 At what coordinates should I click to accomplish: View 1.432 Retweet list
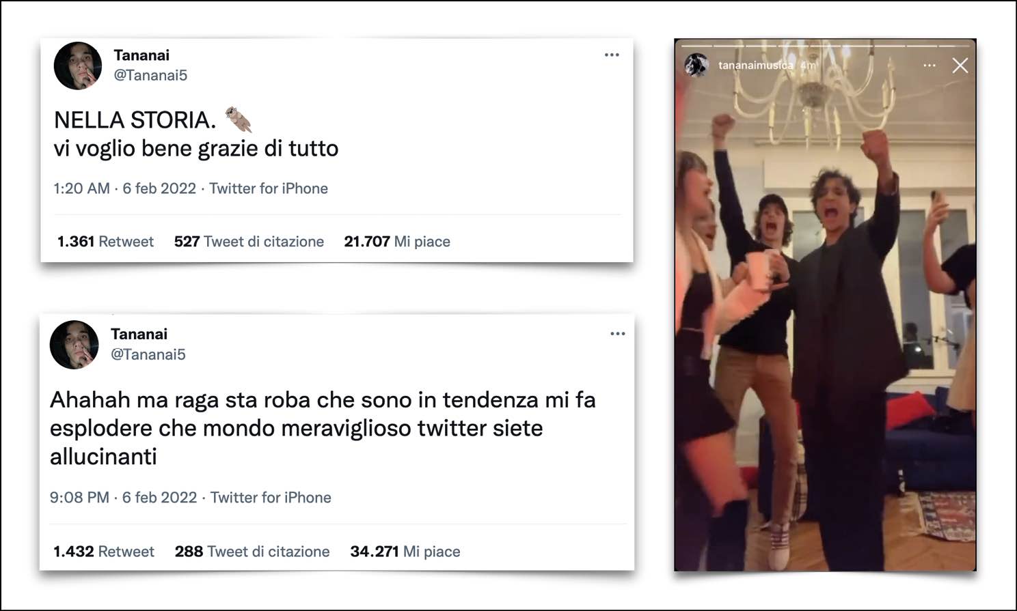tap(104, 551)
